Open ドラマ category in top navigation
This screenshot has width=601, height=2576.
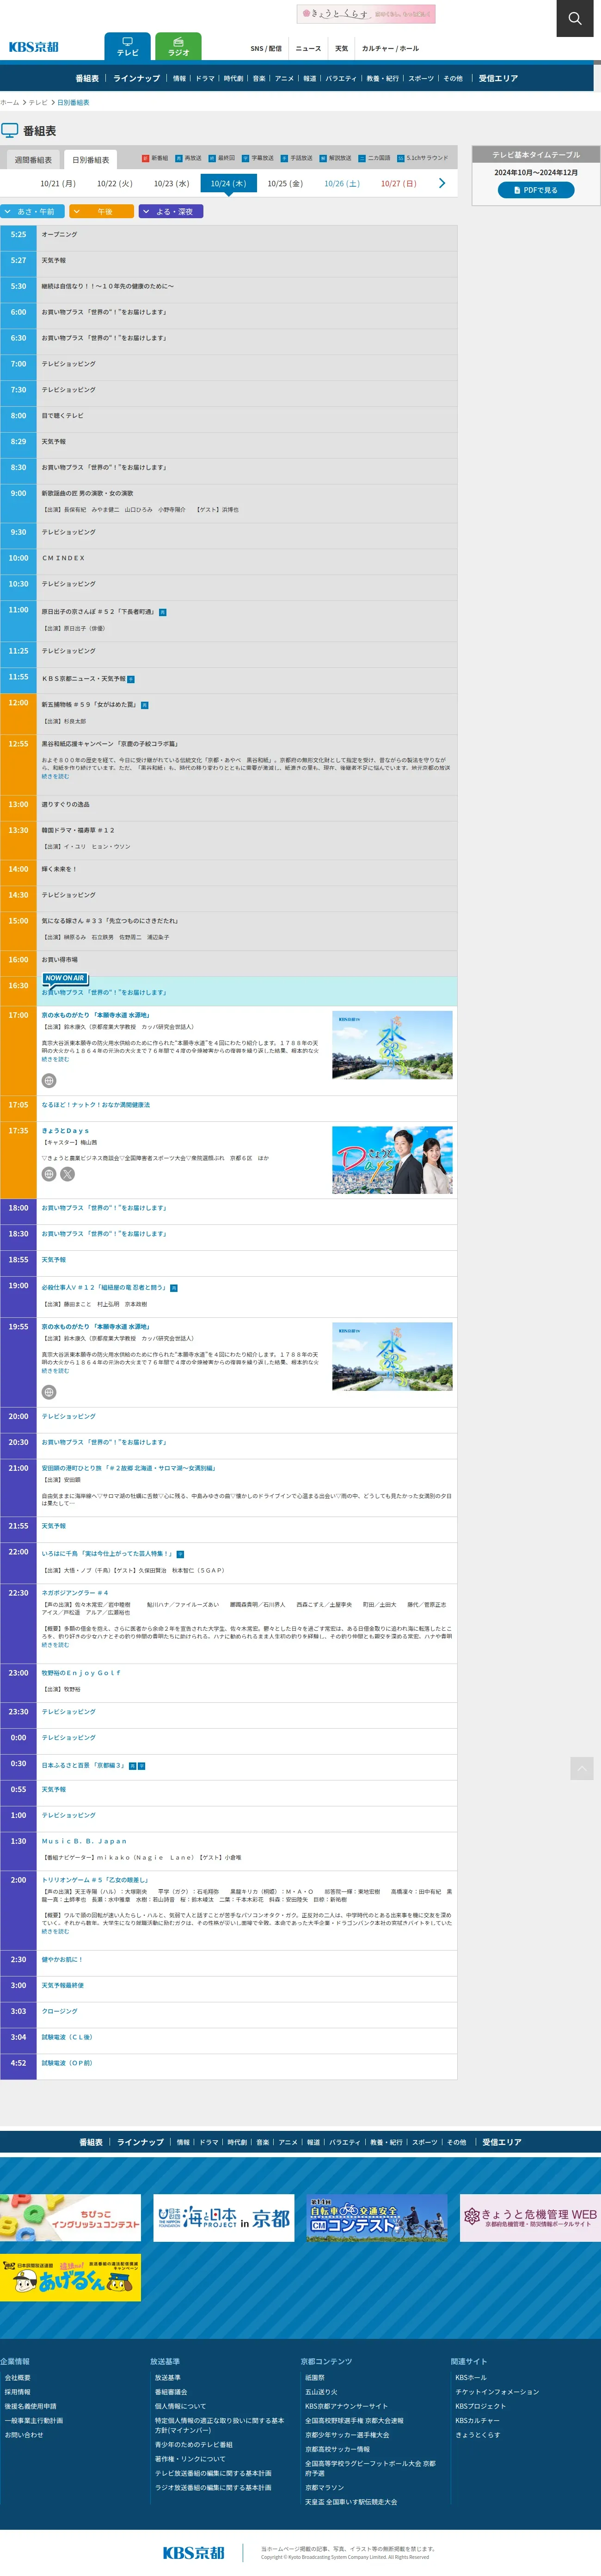coord(205,78)
